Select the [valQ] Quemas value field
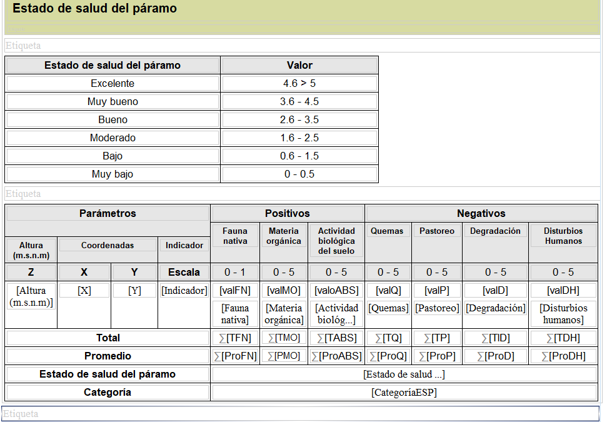Screen dimensions: 607x422 tap(388, 291)
